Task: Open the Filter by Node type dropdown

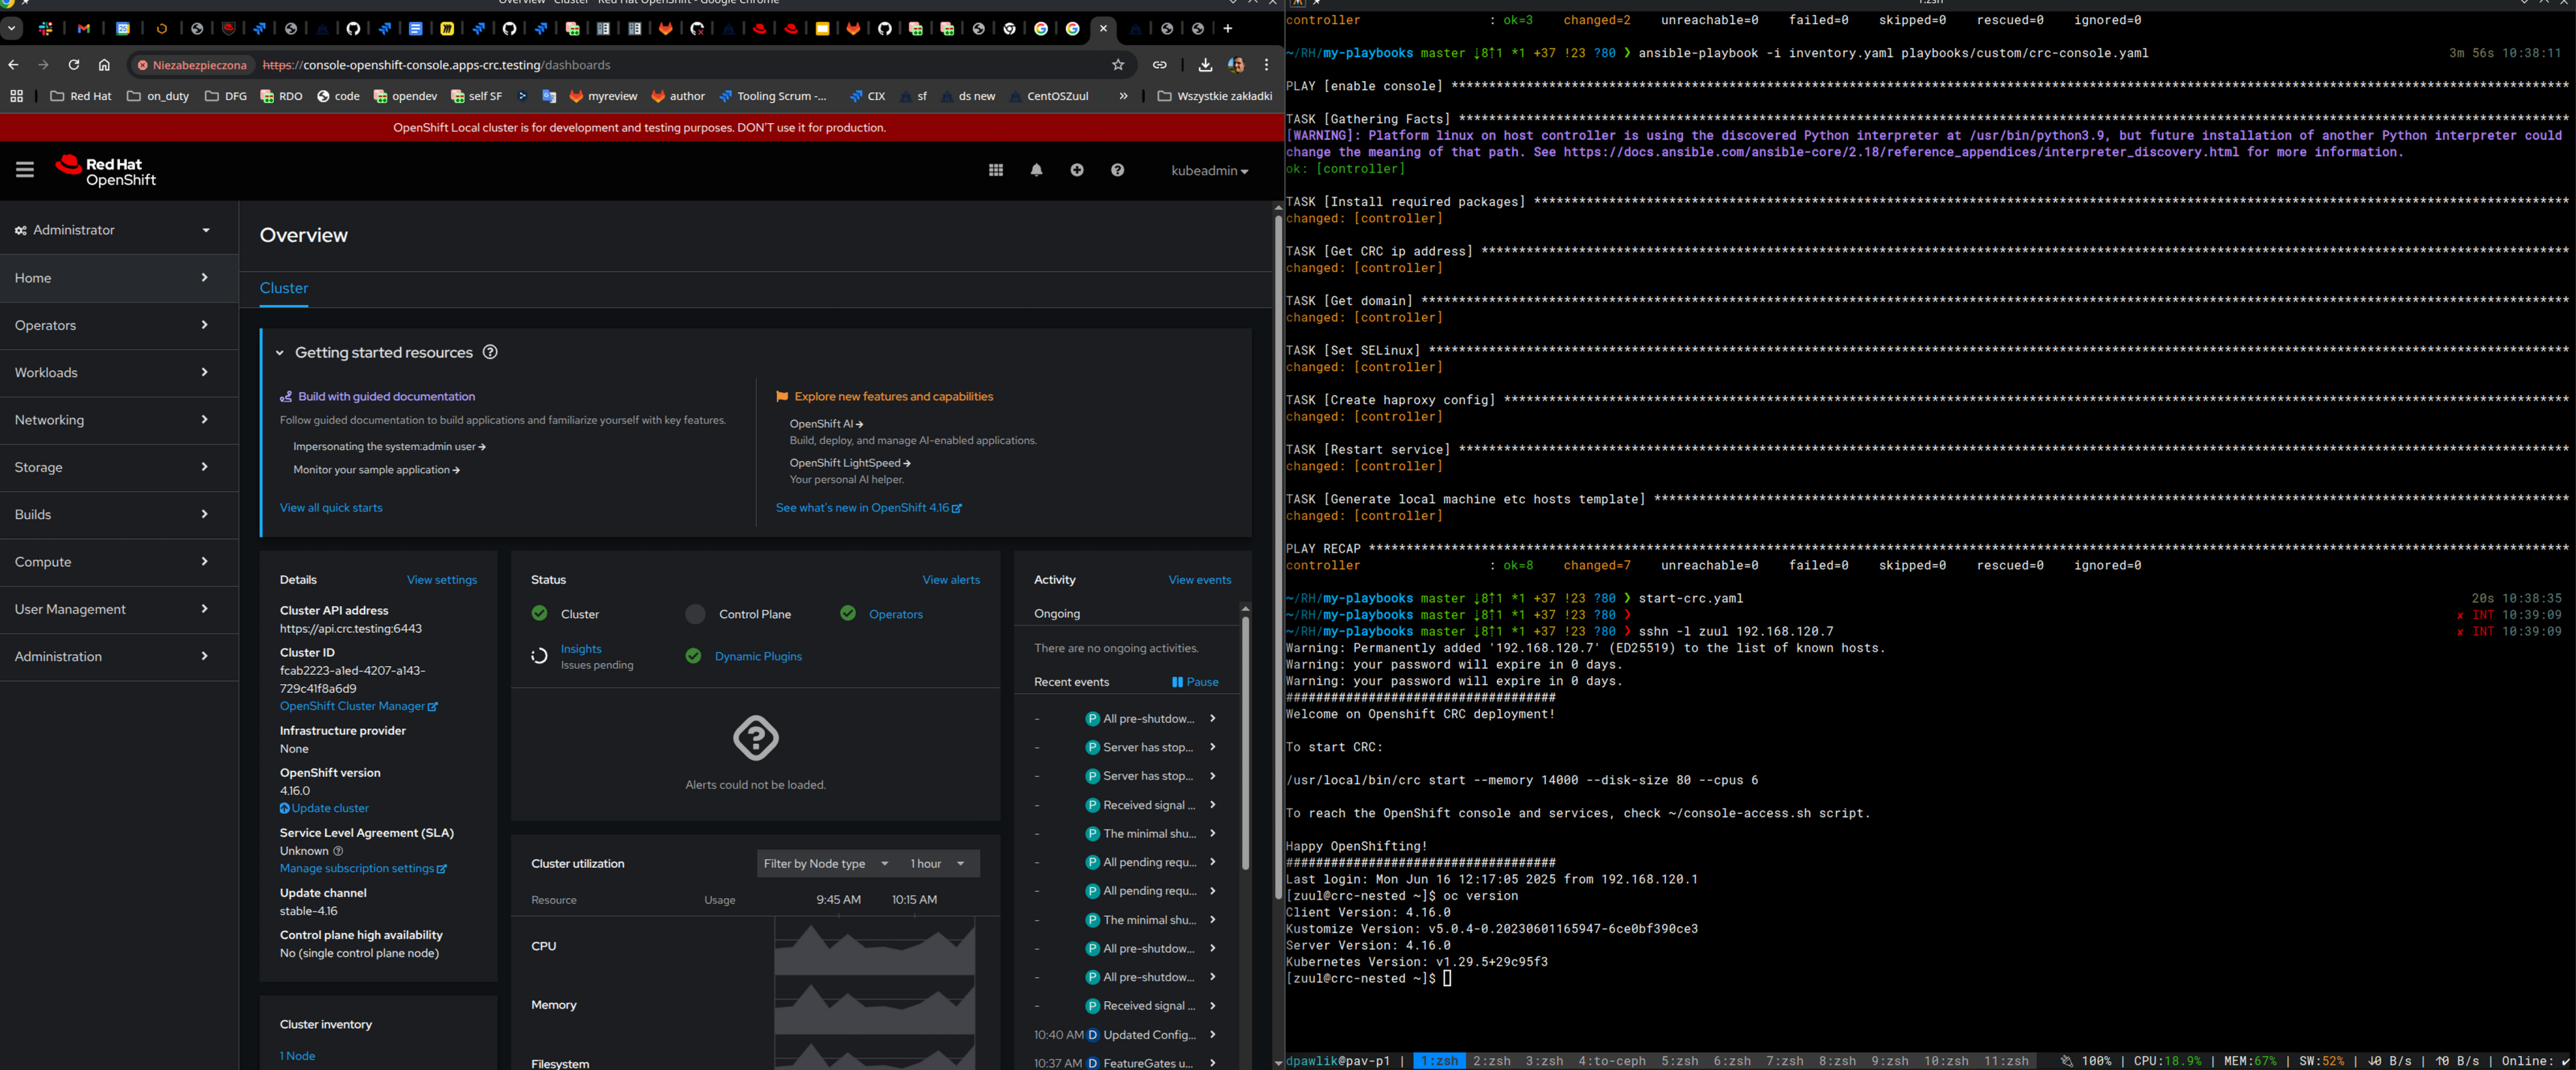Action: [x=825, y=864]
